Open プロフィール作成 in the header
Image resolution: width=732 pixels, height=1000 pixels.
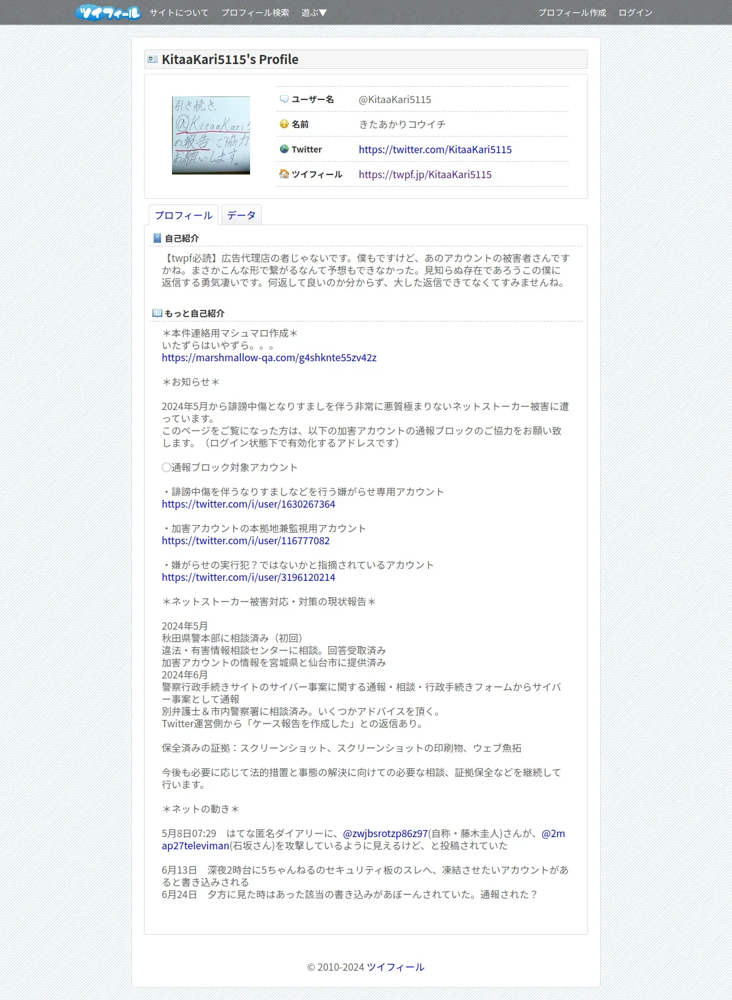coord(572,12)
